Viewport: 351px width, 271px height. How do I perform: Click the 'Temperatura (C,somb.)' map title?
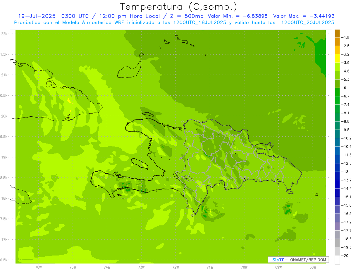[x=179, y=7]
